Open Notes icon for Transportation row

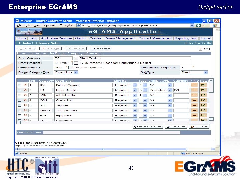point(203,110)
